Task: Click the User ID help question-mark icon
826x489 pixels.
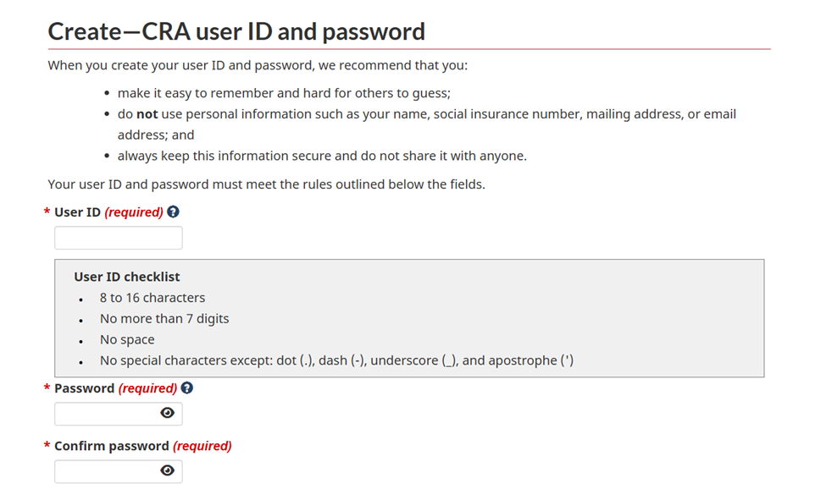Action: (x=173, y=212)
